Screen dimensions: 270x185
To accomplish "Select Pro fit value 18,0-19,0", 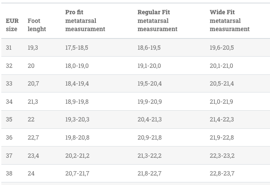I will click(x=77, y=66).
